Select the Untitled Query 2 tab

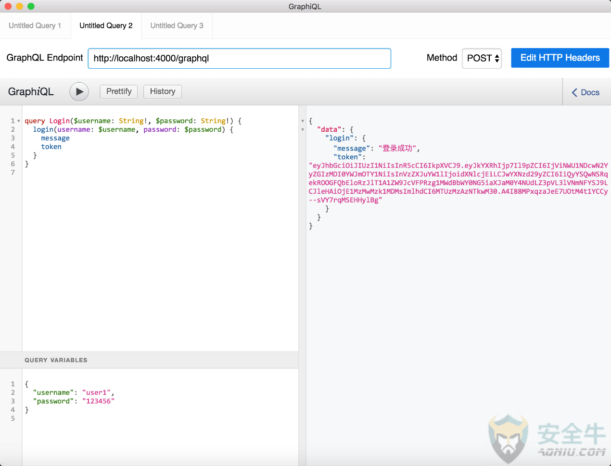106,25
